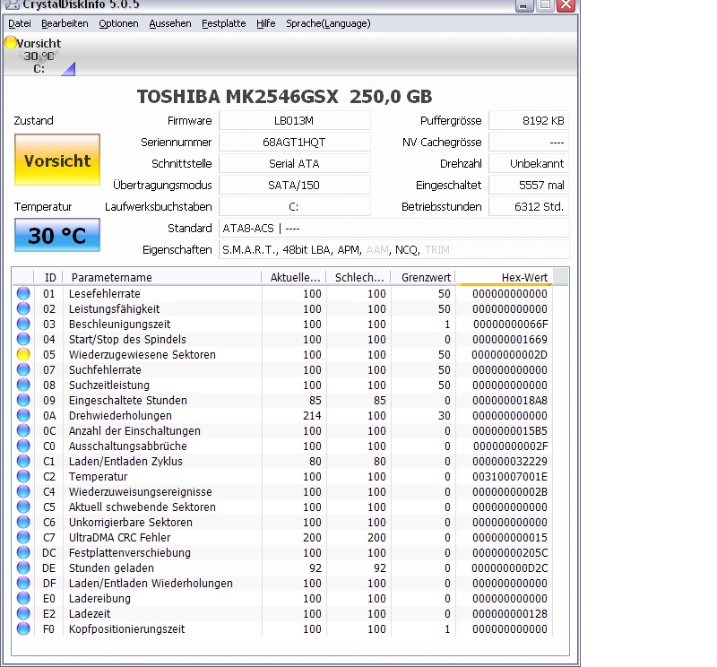
Task: Click blue status icon for Leistungsfähigkeit row
Action: [x=23, y=308]
